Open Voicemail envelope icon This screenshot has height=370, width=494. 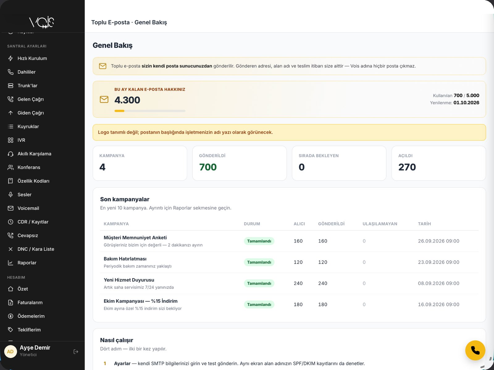click(x=10, y=208)
